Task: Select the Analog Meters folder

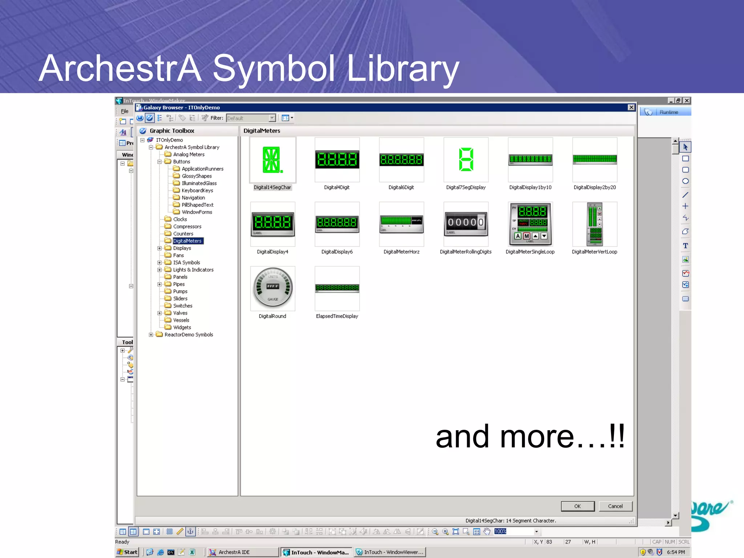Action: coord(189,154)
